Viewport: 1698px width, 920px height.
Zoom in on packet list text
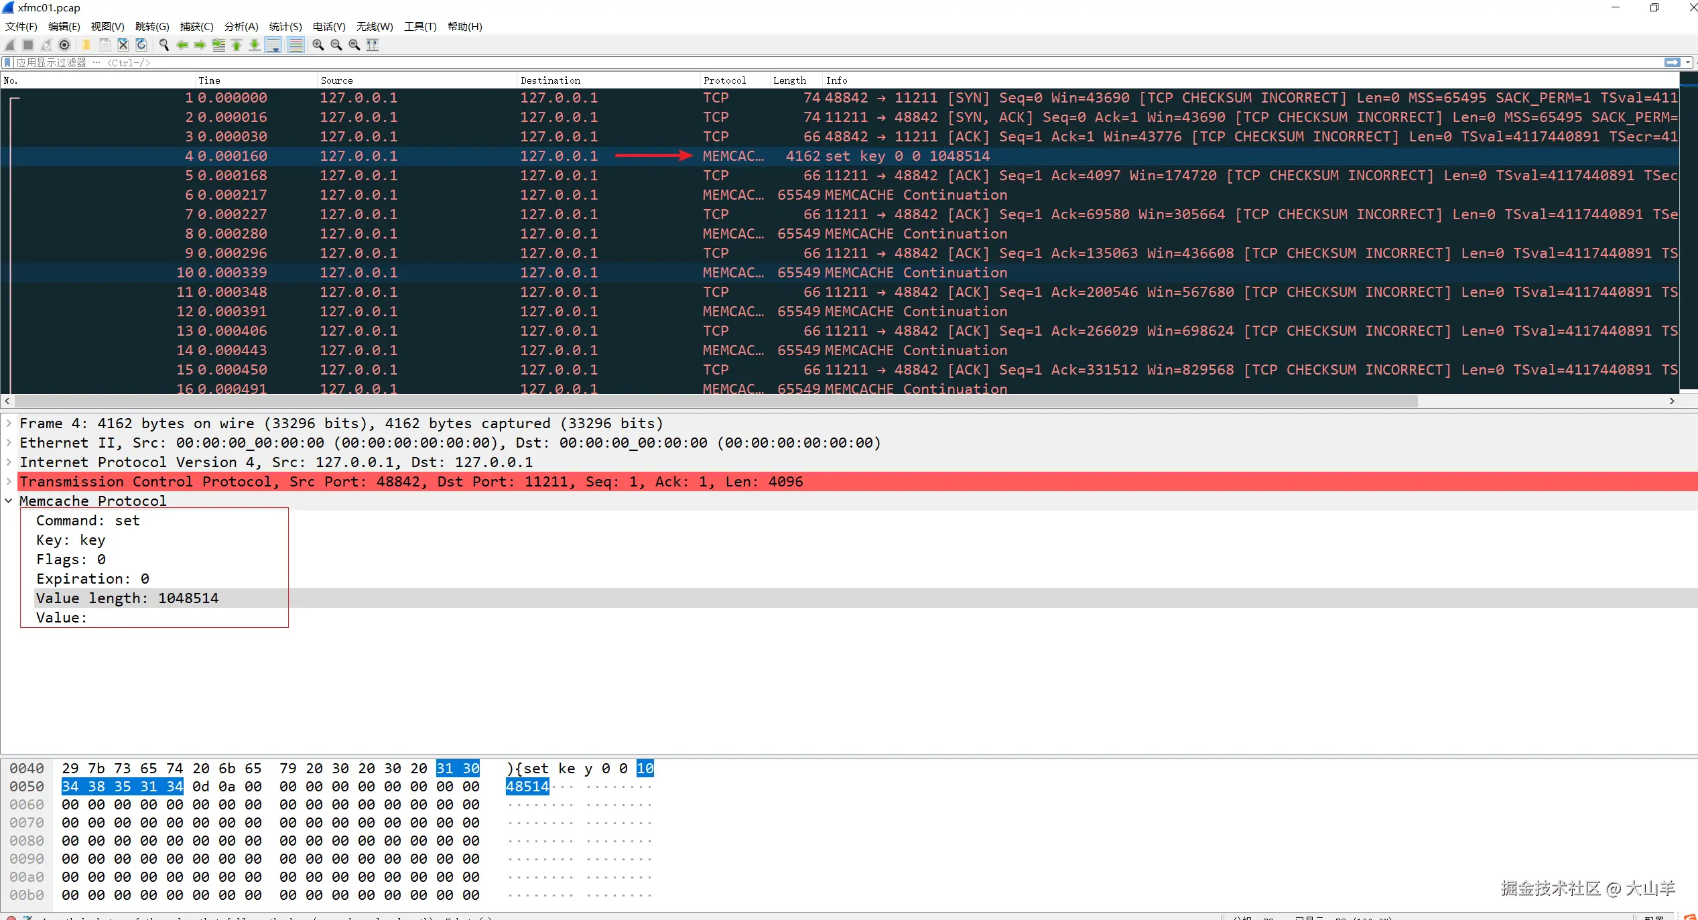point(318,45)
